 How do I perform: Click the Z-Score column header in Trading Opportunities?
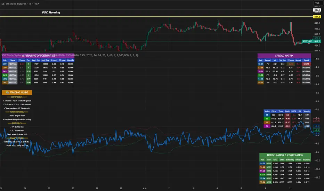point(22,60)
